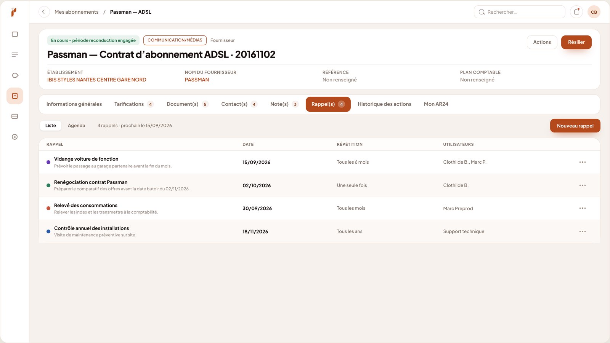Open the Contrôle annuel des installations reminder

91,228
